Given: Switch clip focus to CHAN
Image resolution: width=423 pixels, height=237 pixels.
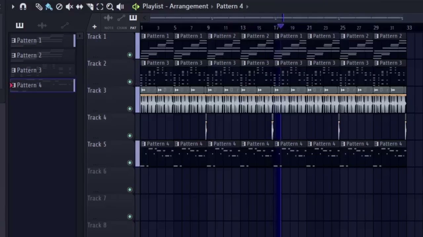Looking at the screenshot, I should click(122, 21).
